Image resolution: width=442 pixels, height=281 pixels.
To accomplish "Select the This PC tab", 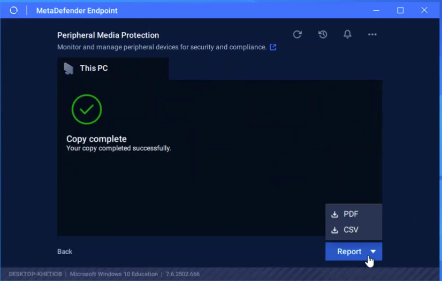I will (x=113, y=68).
